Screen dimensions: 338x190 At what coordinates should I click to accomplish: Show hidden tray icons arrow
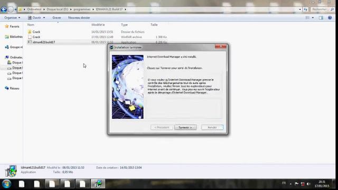click(x=290, y=184)
